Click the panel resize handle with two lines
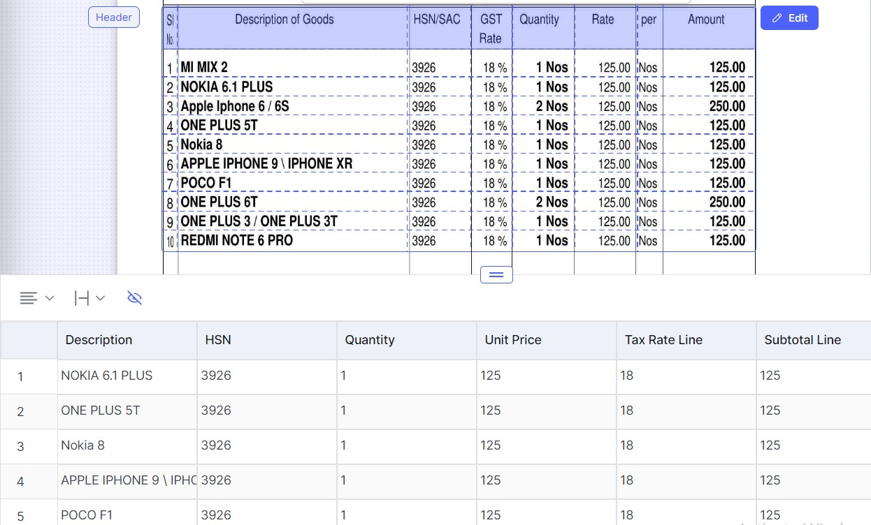This screenshot has width=871, height=525. 496,275
